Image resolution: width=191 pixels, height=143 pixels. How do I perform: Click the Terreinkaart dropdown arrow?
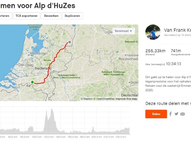(x=131, y=31)
